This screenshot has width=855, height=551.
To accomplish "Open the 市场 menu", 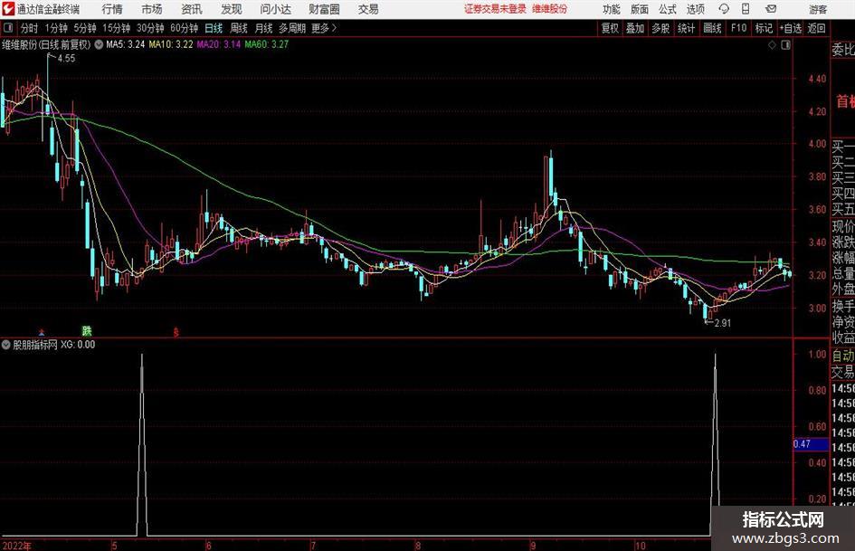I will pos(152,9).
